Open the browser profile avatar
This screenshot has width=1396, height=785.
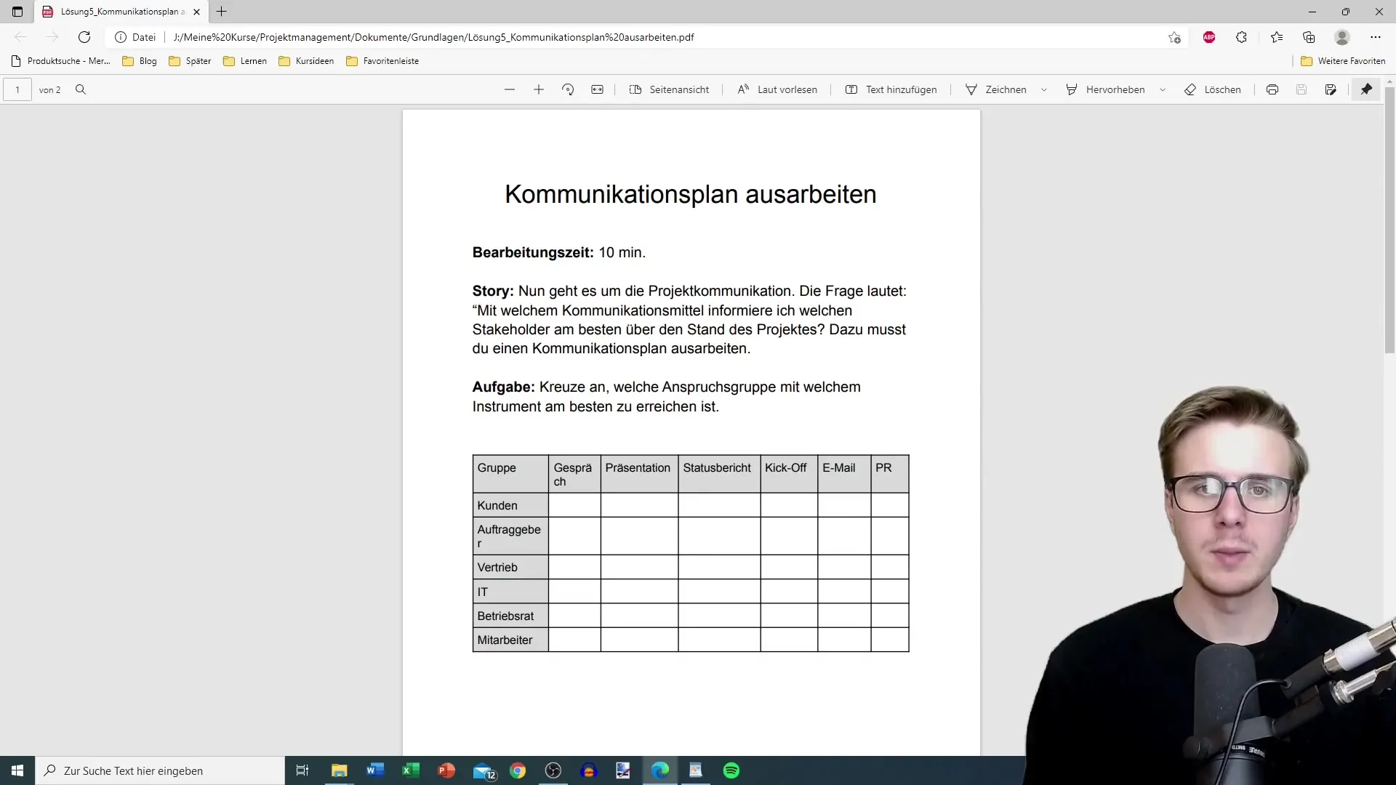point(1342,37)
